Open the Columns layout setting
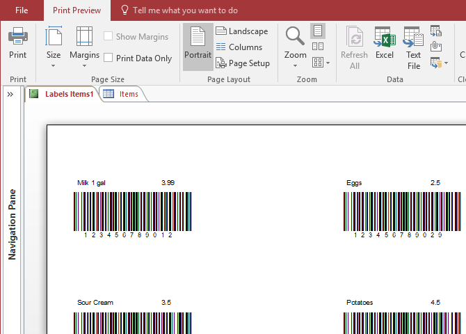The height and width of the screenshot is (334, 466). (x=239, y=47)
